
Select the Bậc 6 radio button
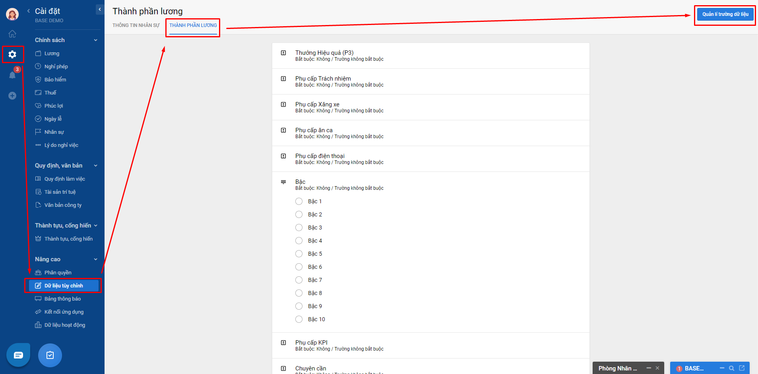(299, 267)
